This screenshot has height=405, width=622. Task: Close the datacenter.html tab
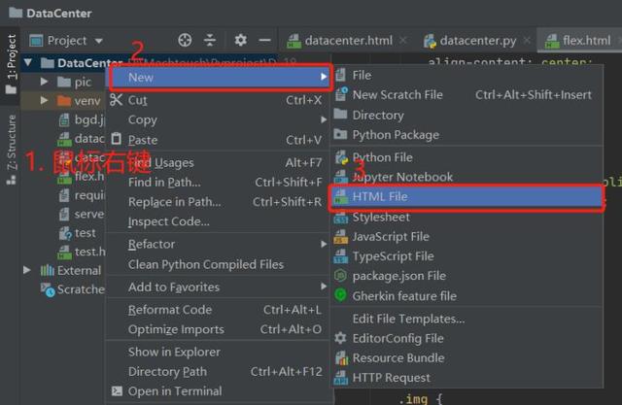coord(403,40)
